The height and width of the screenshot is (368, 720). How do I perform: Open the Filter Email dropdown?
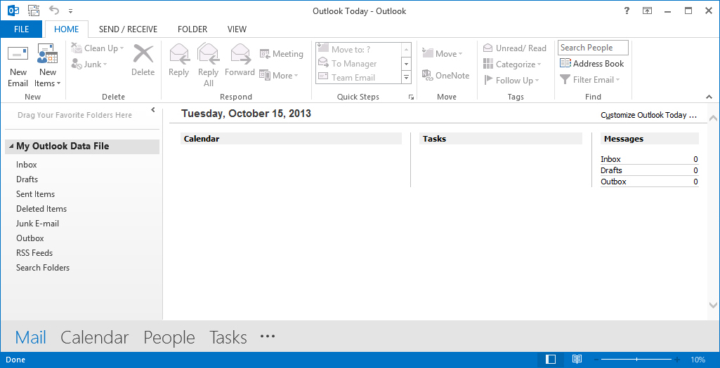coord(590,80)
